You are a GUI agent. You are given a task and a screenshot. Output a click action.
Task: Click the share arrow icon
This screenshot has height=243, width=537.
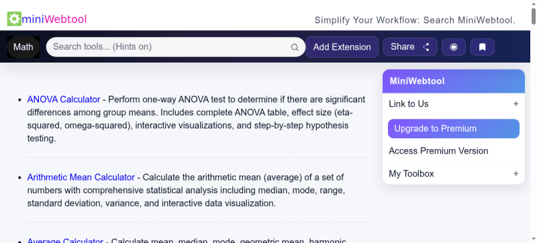(x=426, y=47)
